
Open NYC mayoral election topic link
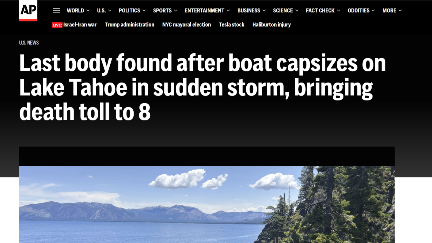tap(187, 25)
